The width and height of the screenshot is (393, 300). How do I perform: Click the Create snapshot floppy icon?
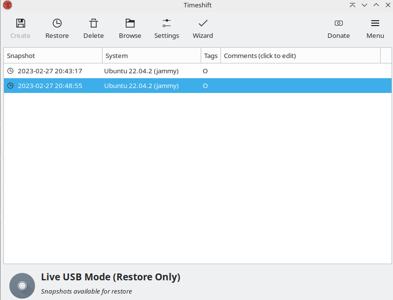click(21, 23)
